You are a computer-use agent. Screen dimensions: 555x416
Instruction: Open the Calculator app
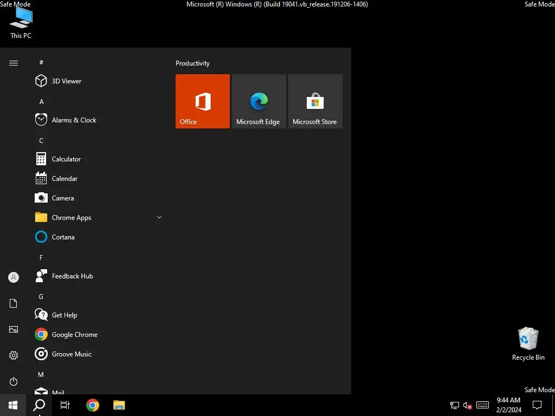99,159
